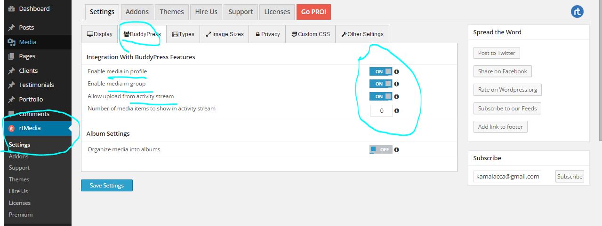Viewport: 602px width, 226px height.
Task: Disable the Enable media in group switch
Action: click(380, 84)
